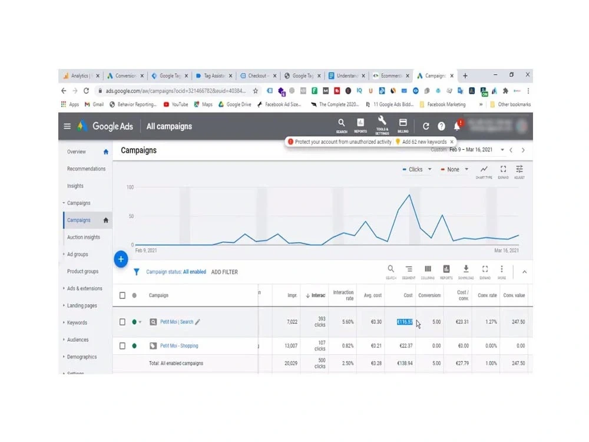Expand Ad groups in sidebar
This screenshot has width=589, height=442.
[x=64, y=255]
